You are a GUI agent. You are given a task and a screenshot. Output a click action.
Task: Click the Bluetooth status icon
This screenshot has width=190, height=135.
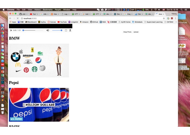[x=151, y=10]
